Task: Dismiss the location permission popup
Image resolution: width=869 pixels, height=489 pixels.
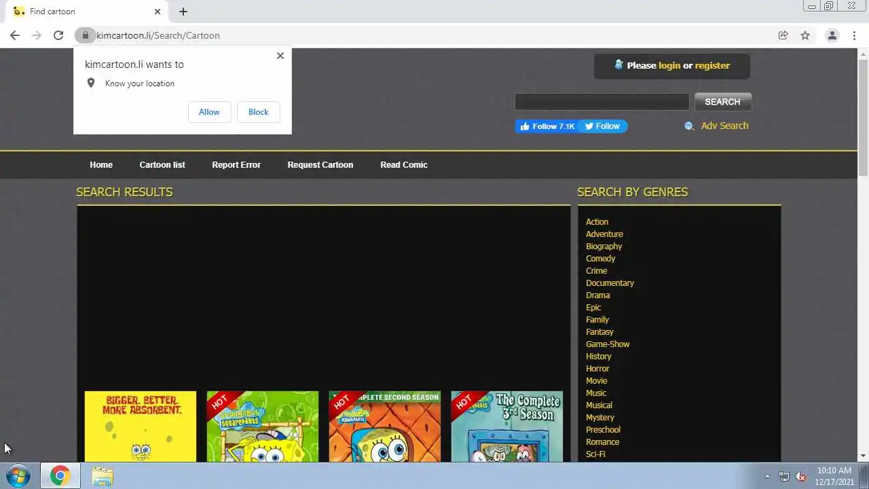Action: pos(280,56)
